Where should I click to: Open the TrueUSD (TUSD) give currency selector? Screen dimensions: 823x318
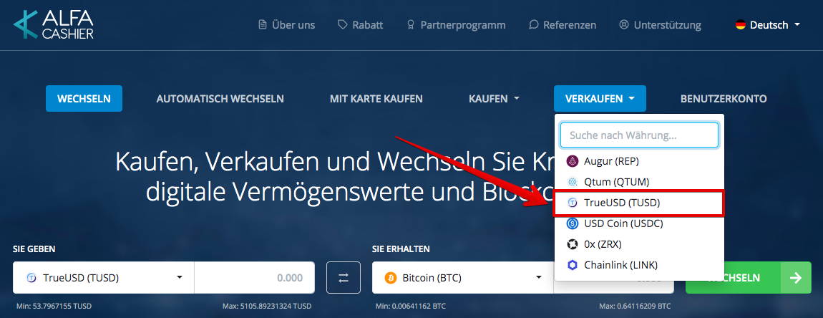tap(104, 277)
